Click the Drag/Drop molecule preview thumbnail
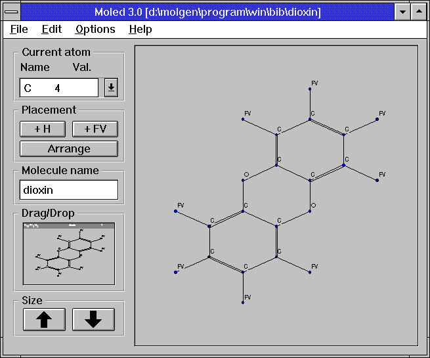This screenshot has width=430, height=358. click(69, 254)
